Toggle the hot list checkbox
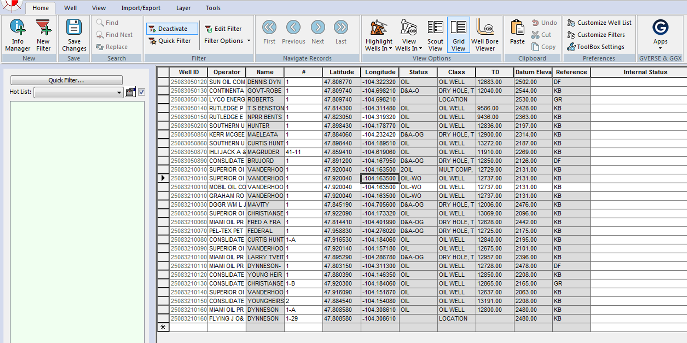This screenshot has width=687, height=343. click(x=141, y=92)
